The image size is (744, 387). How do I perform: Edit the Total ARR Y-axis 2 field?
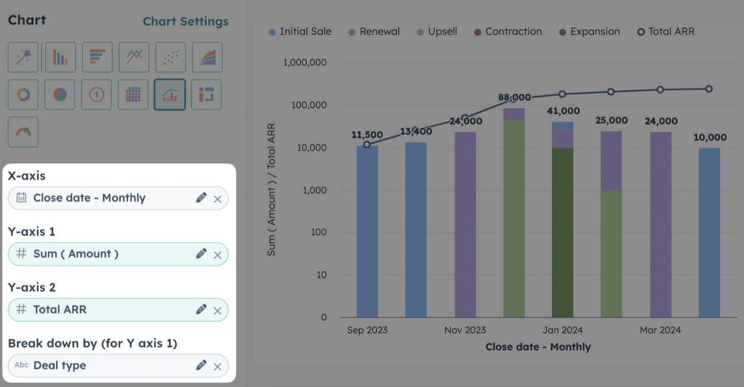[x=201, y=309]
